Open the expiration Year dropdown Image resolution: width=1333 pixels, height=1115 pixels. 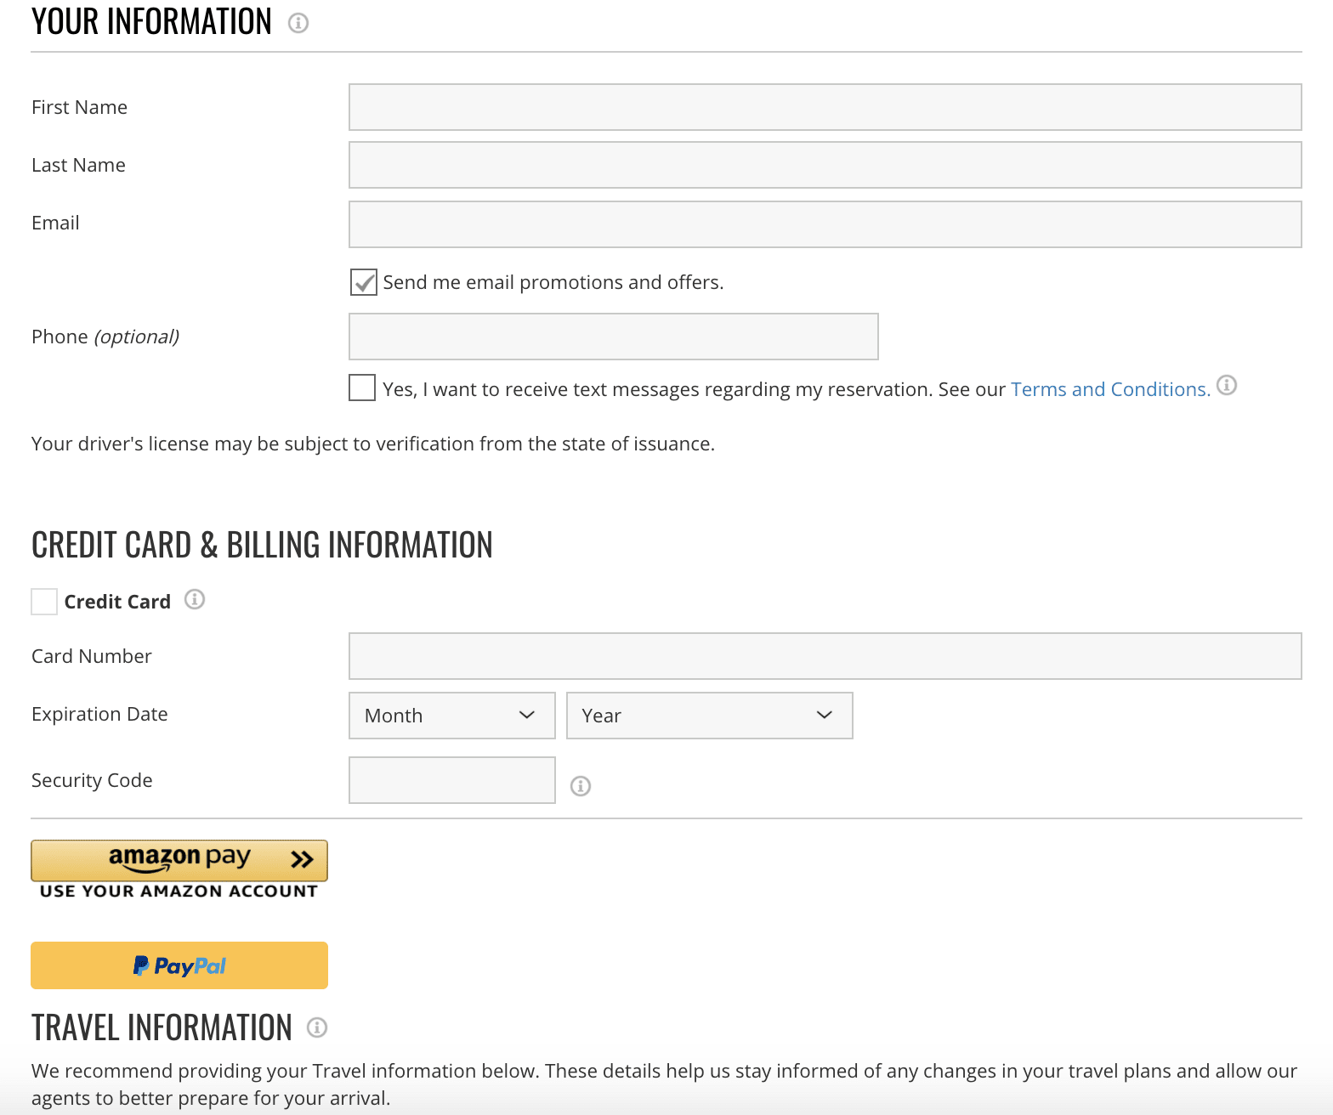click(x=709, y=716)
